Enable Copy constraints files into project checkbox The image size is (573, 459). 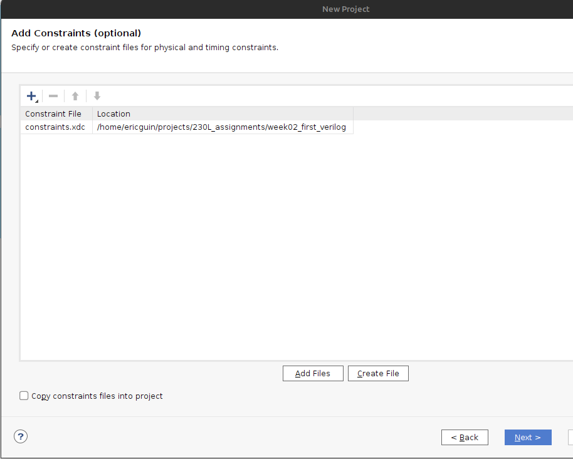tap(24, 396)
